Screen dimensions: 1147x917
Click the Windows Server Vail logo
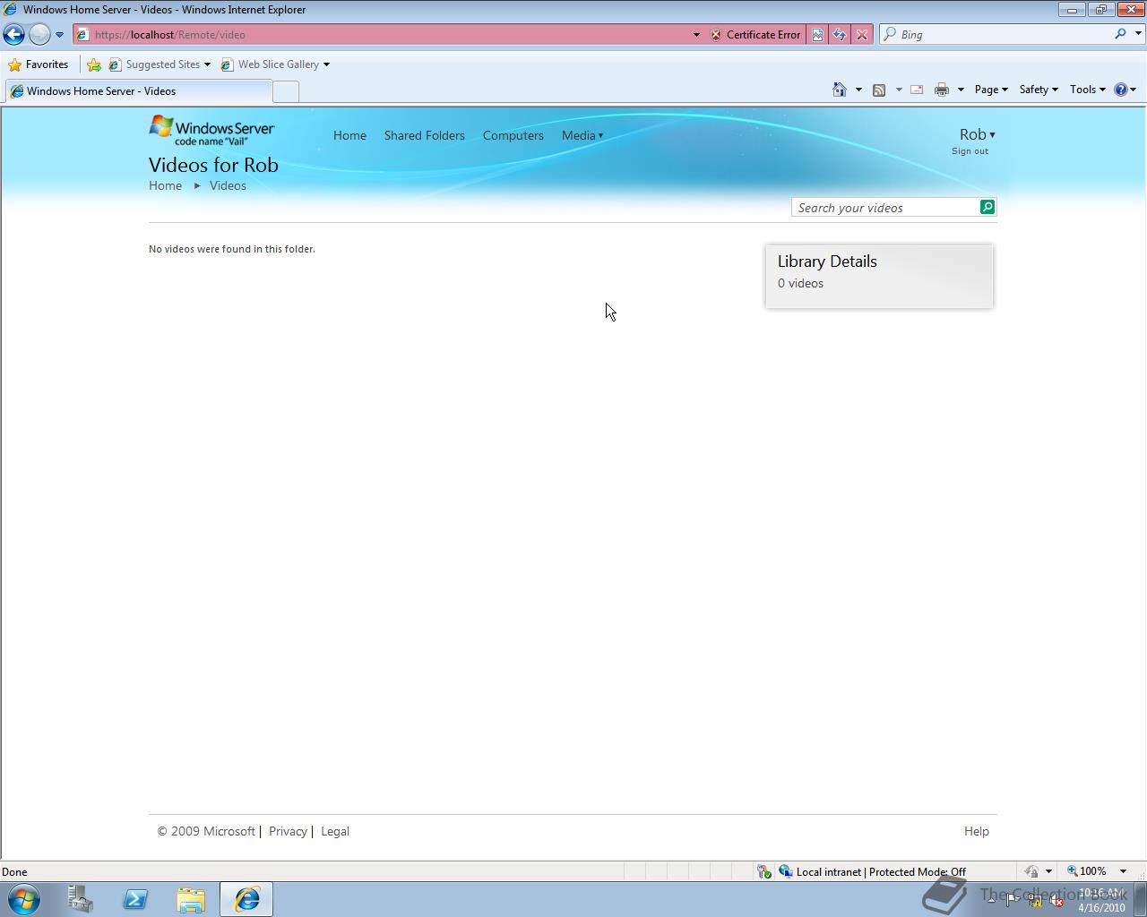coord(211,130)
